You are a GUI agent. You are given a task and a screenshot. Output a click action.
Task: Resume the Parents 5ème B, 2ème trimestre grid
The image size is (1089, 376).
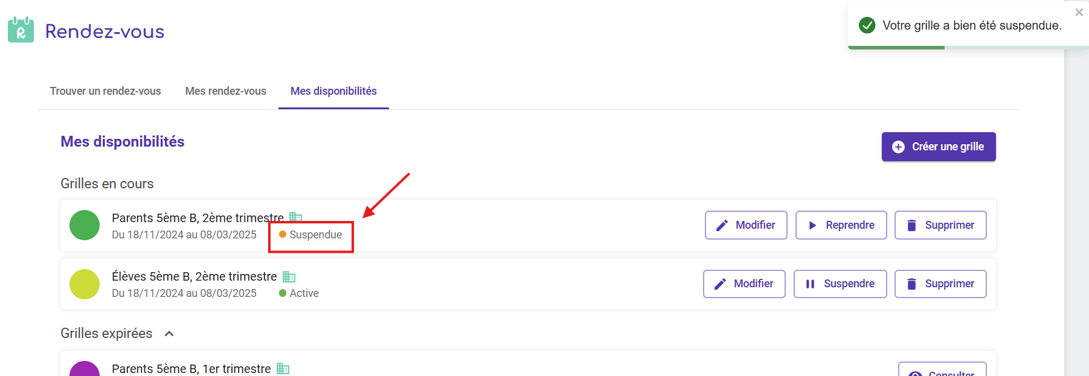pos(841,225)
